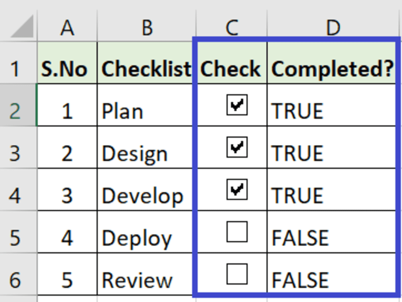Click column C header
The width and height of the screenshot is (402, 302).
(231, 28)
